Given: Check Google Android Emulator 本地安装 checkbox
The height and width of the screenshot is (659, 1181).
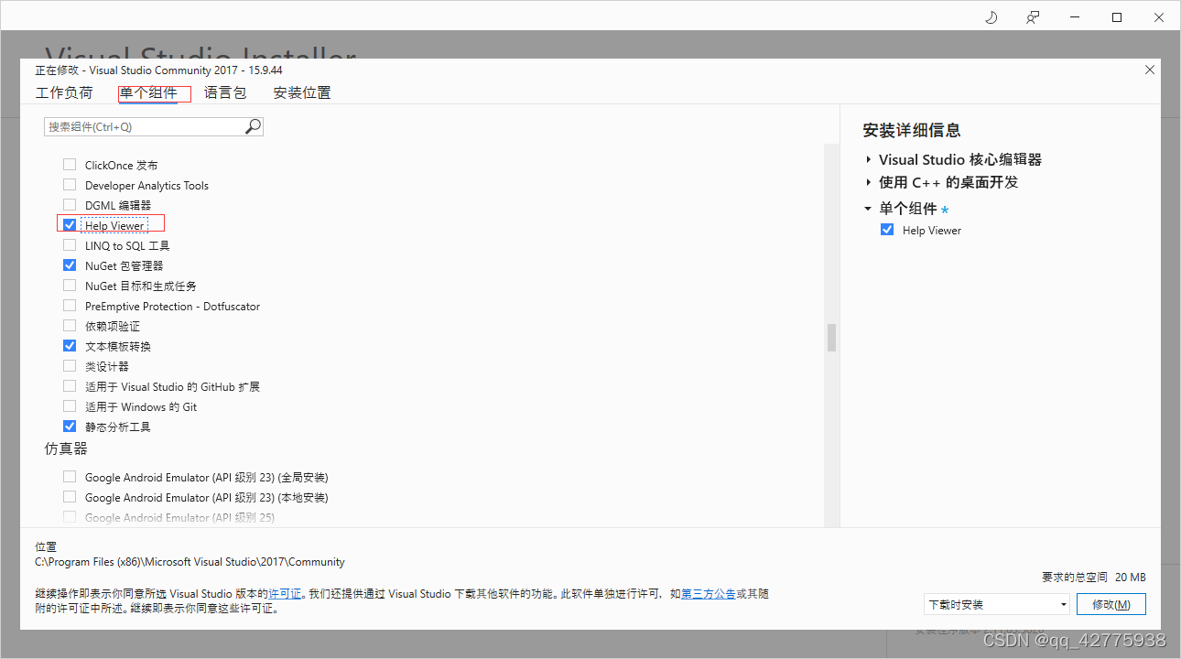Looking at the screenshot, I should pos(70,497).
